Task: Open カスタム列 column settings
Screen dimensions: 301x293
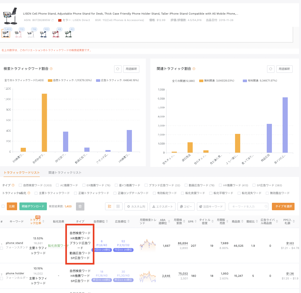Action: (136, 206)
